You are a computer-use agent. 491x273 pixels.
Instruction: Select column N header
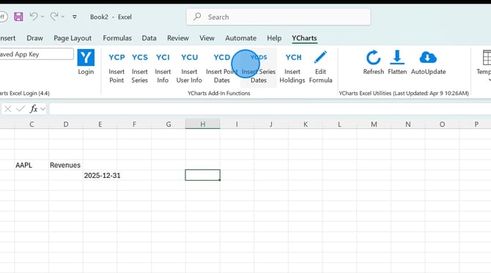coord(408,124)
